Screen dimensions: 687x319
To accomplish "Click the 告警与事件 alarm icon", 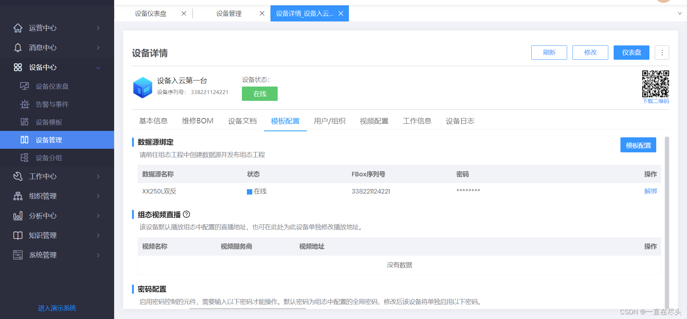I will [24, 104].
